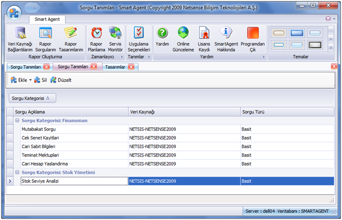The image size is (342, 220).
Task: Sort by Sorgu Açıklama column header
Action: [x=71, y=112]
